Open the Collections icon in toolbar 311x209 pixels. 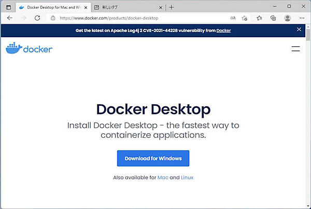tap(273, 18)
